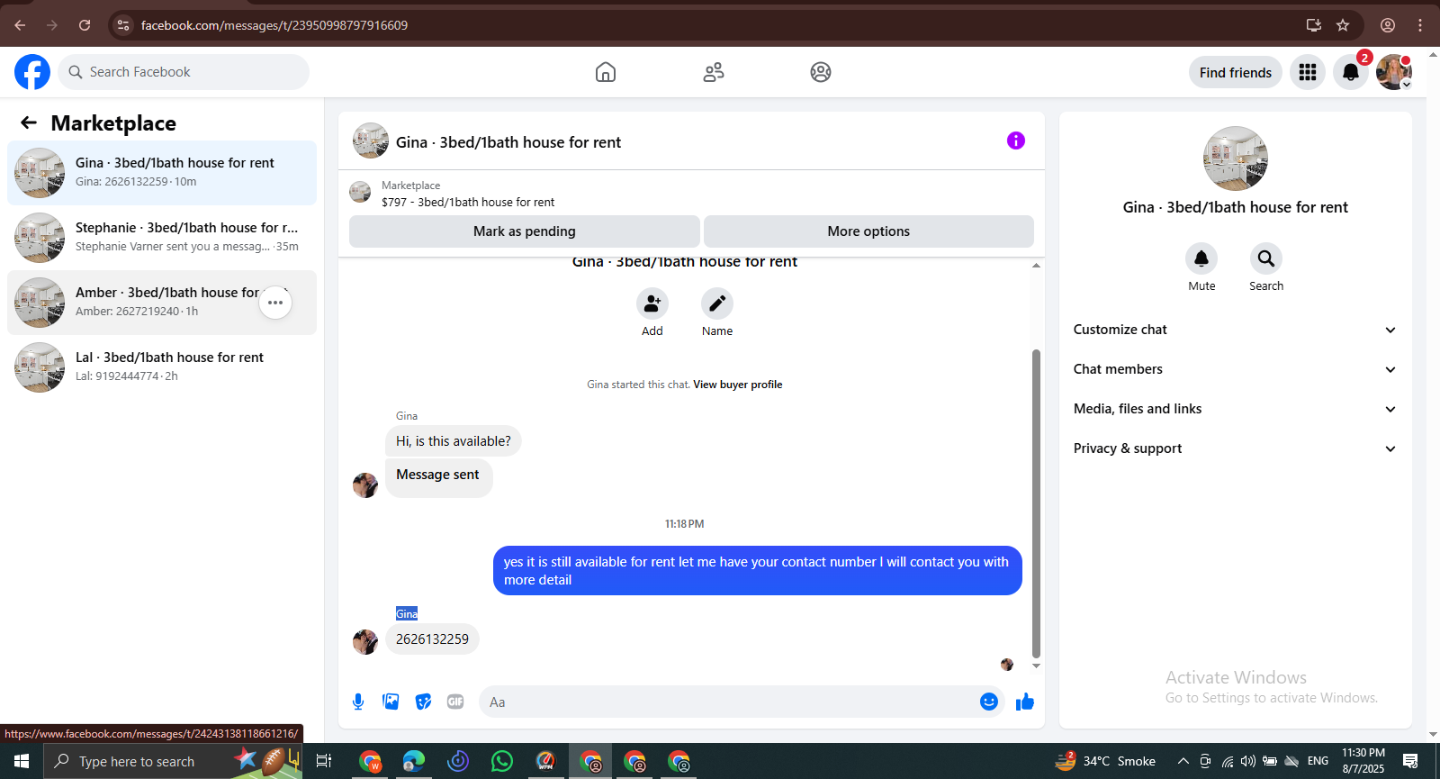Open the conversation information icon
This screenshot has height=779, width=1440.
point(1016,140)
